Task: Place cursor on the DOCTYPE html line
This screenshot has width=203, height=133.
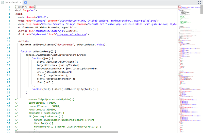Action: 25,7
